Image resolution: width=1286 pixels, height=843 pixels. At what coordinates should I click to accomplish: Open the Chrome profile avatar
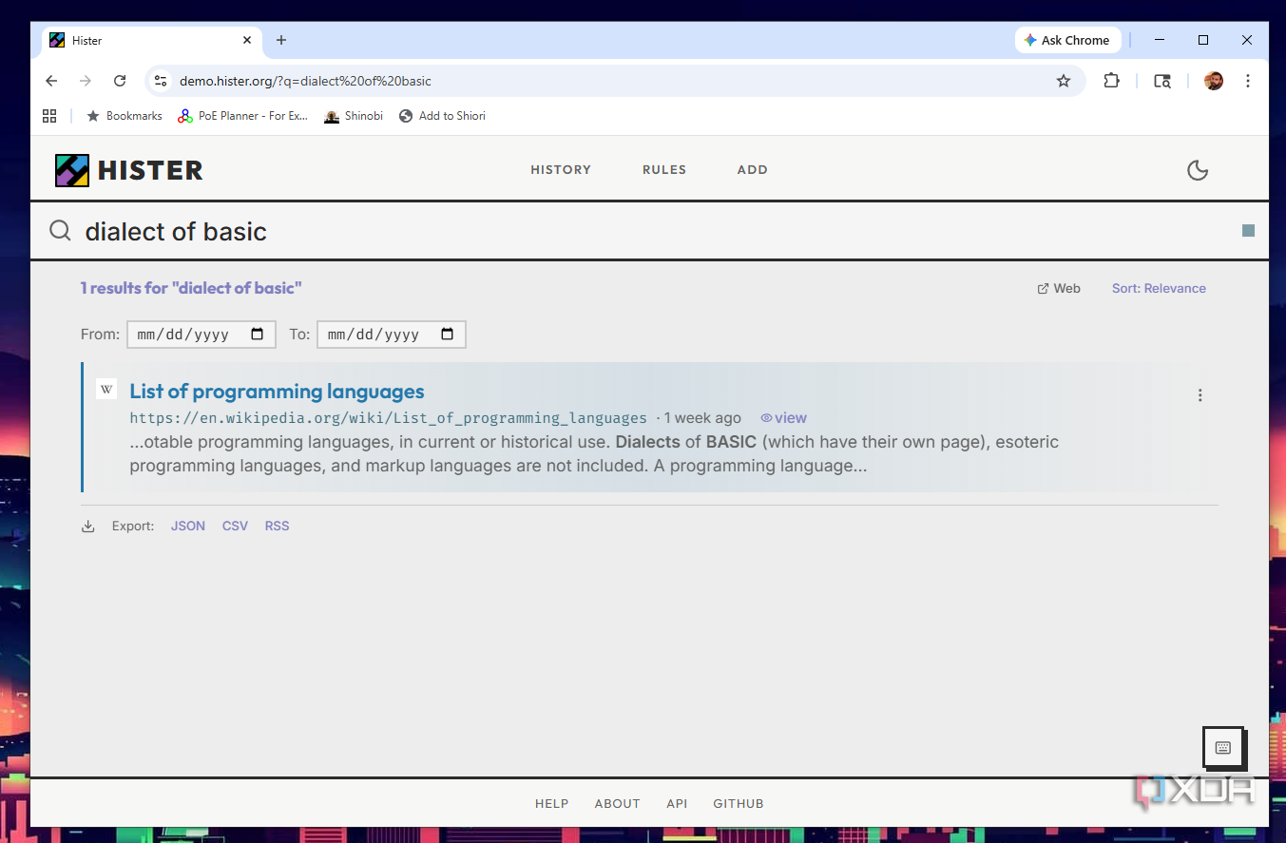click(x=1214, y=81)
